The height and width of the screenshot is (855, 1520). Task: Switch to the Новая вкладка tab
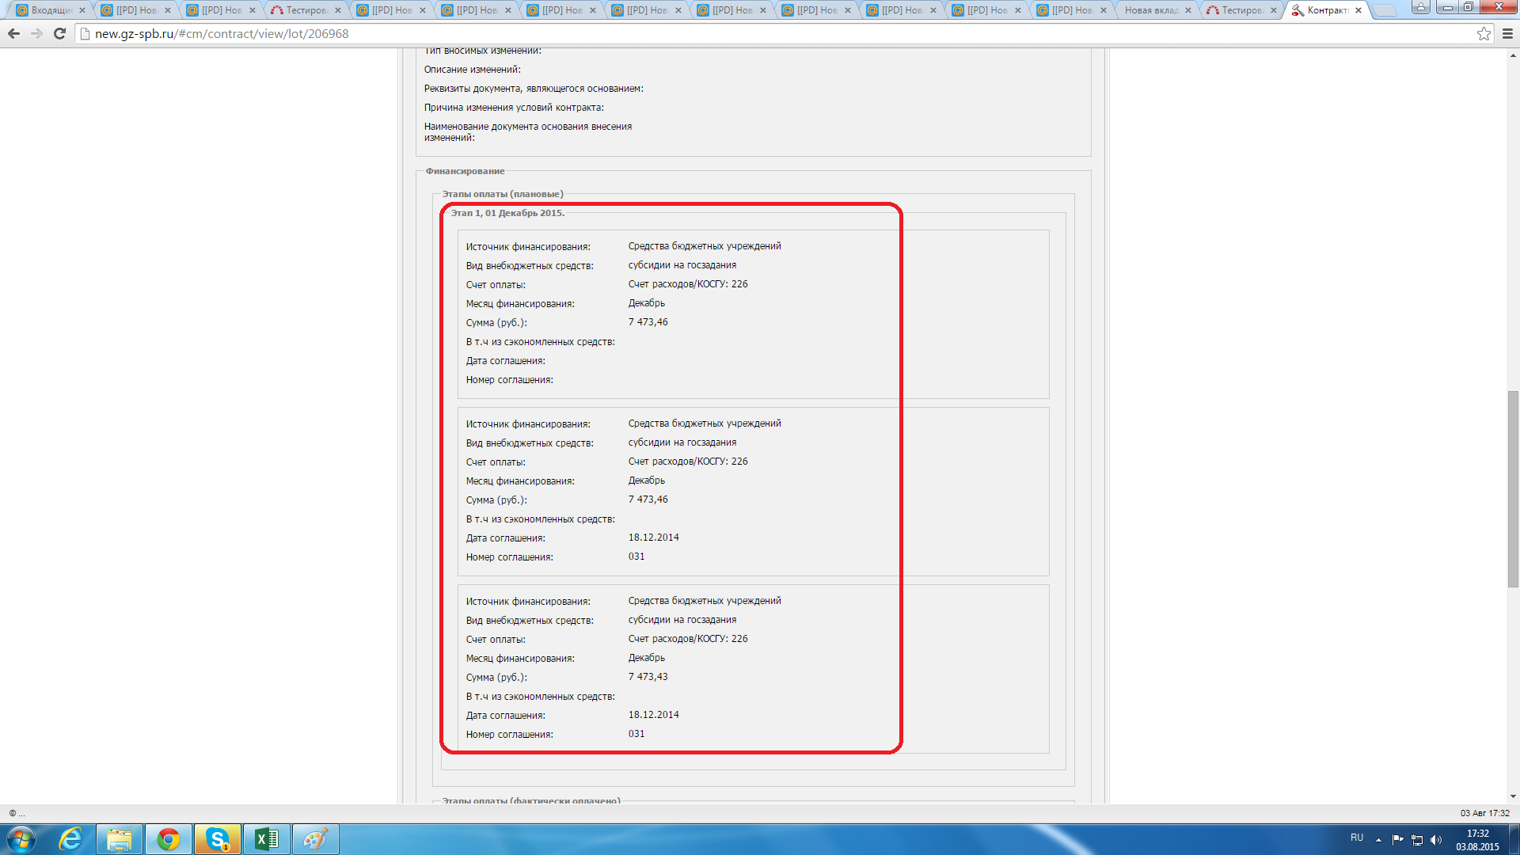click(x=1150, y=10)
